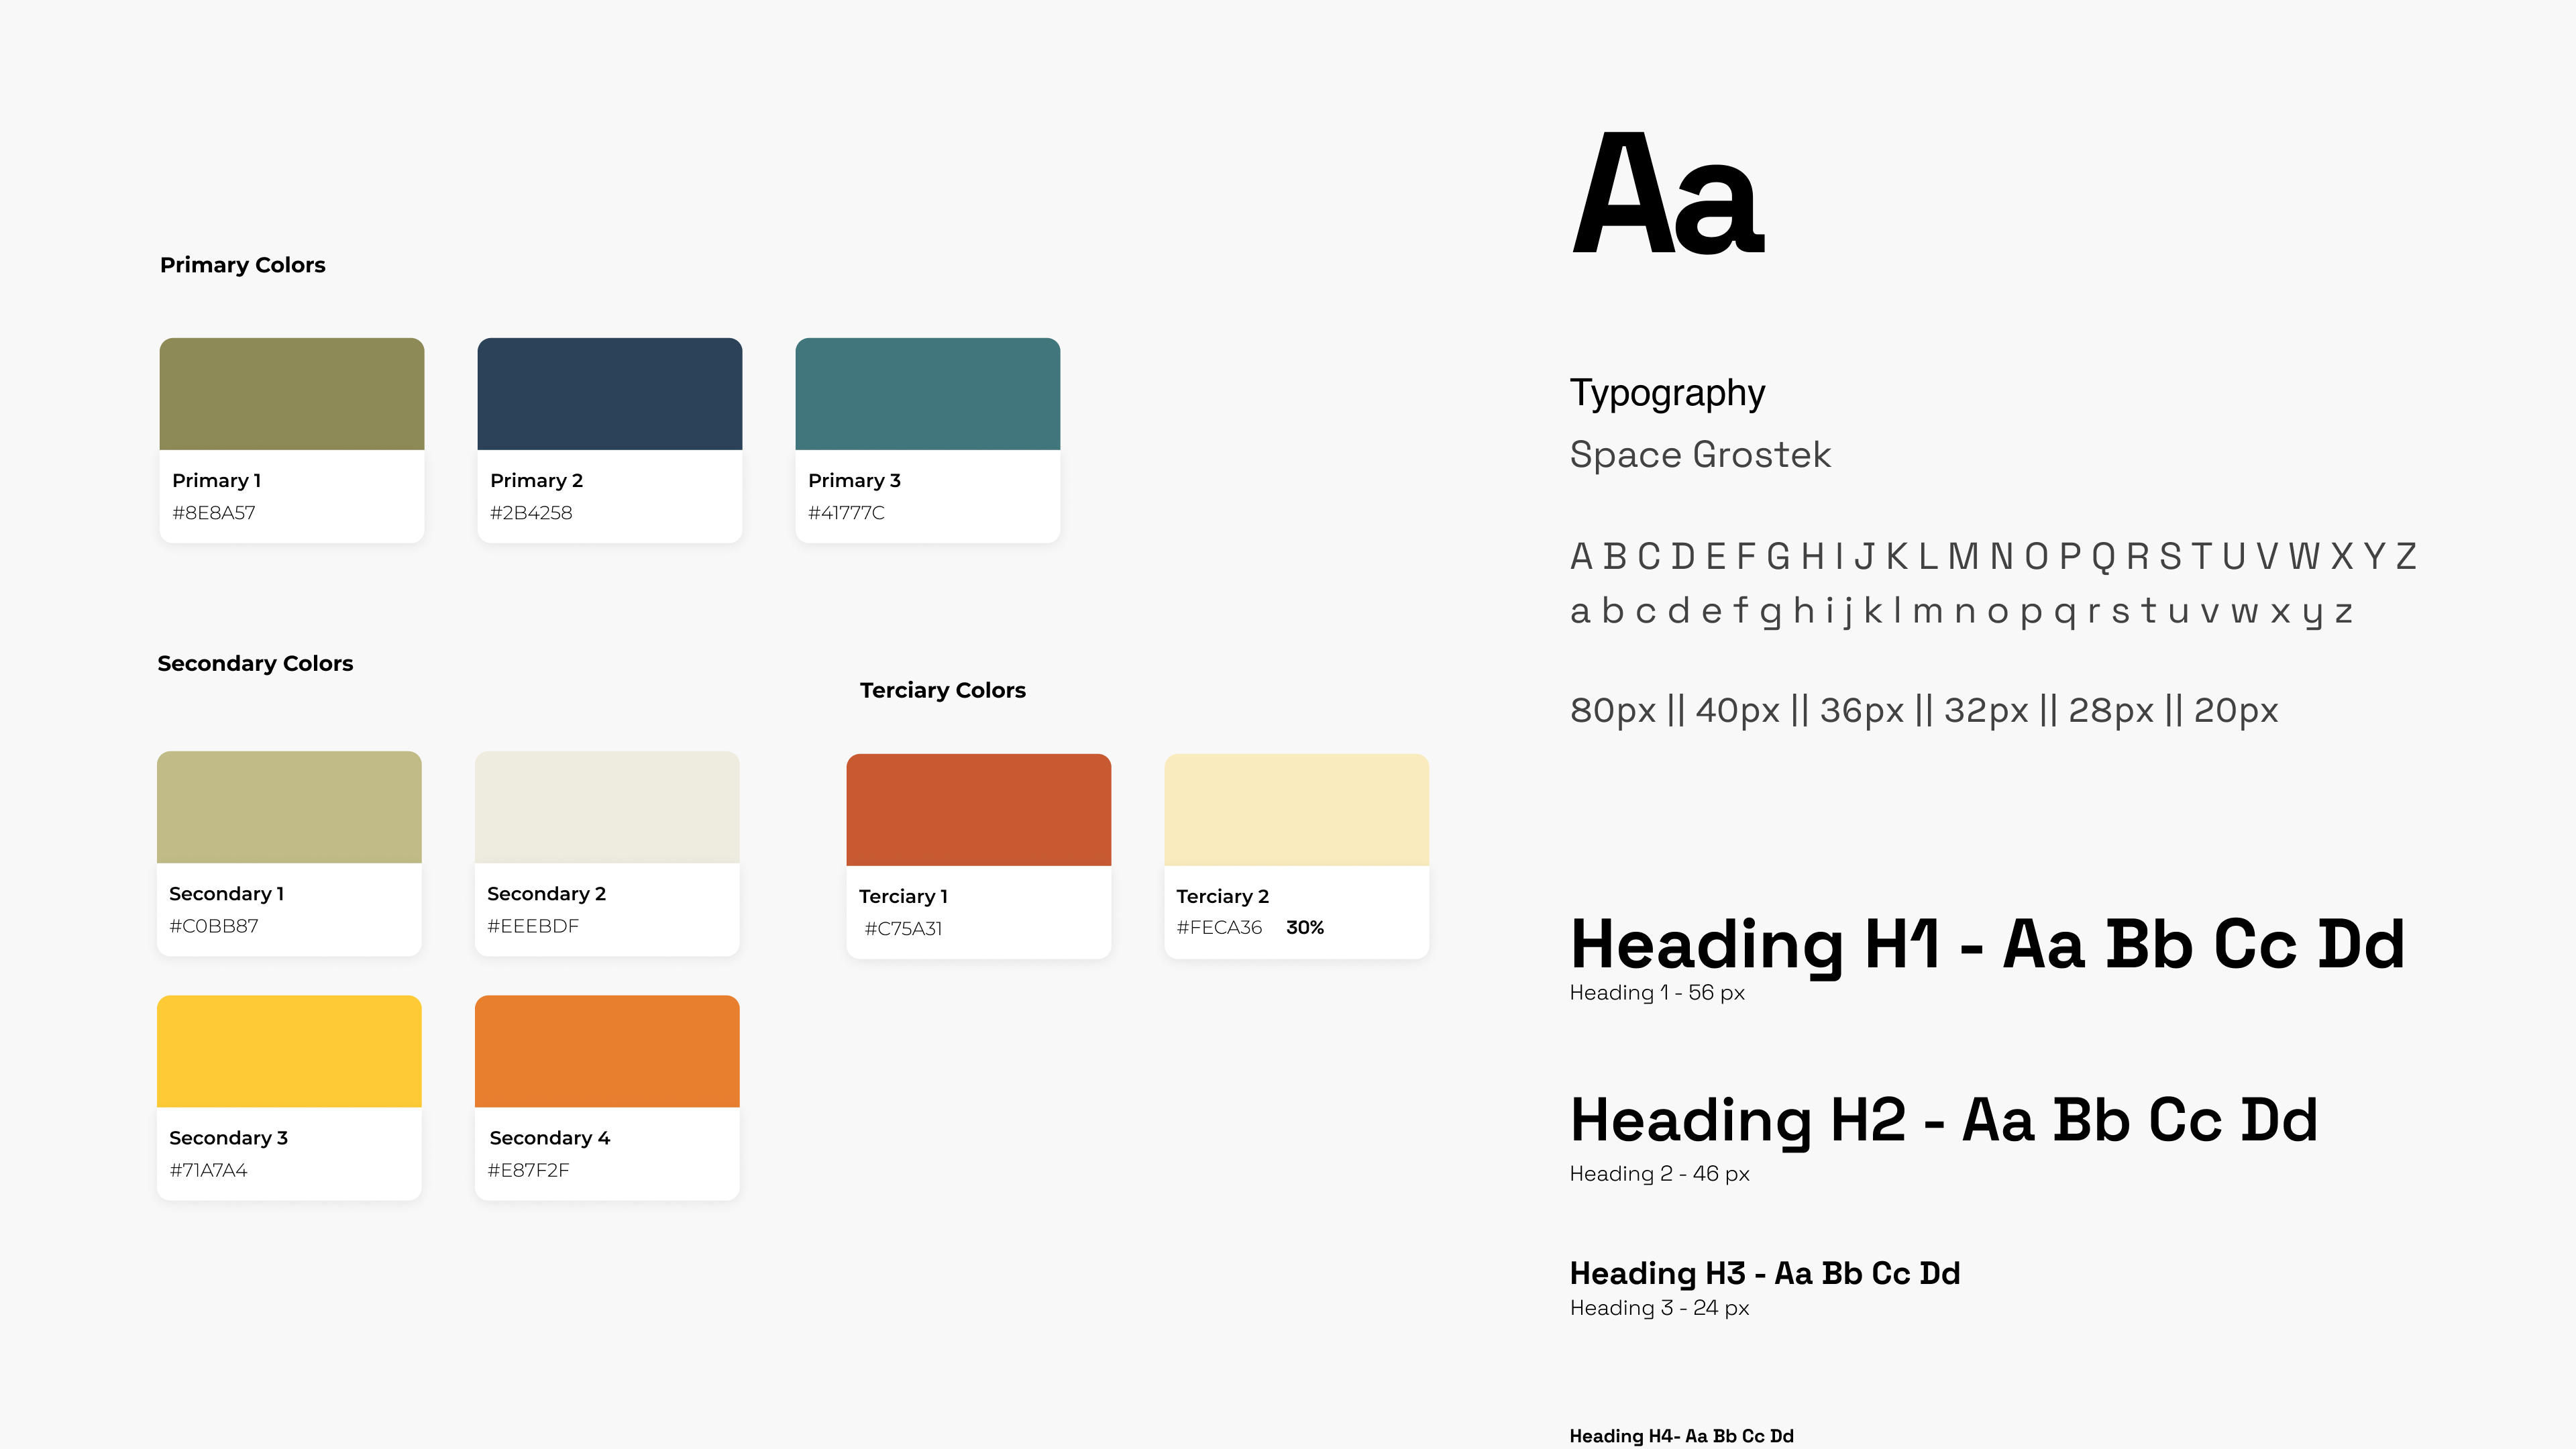Image resolution: width=2576 pixels, height=1449 pixels.
Task: Select the Space Grostek font name
Action: [x=1700, y=455]
